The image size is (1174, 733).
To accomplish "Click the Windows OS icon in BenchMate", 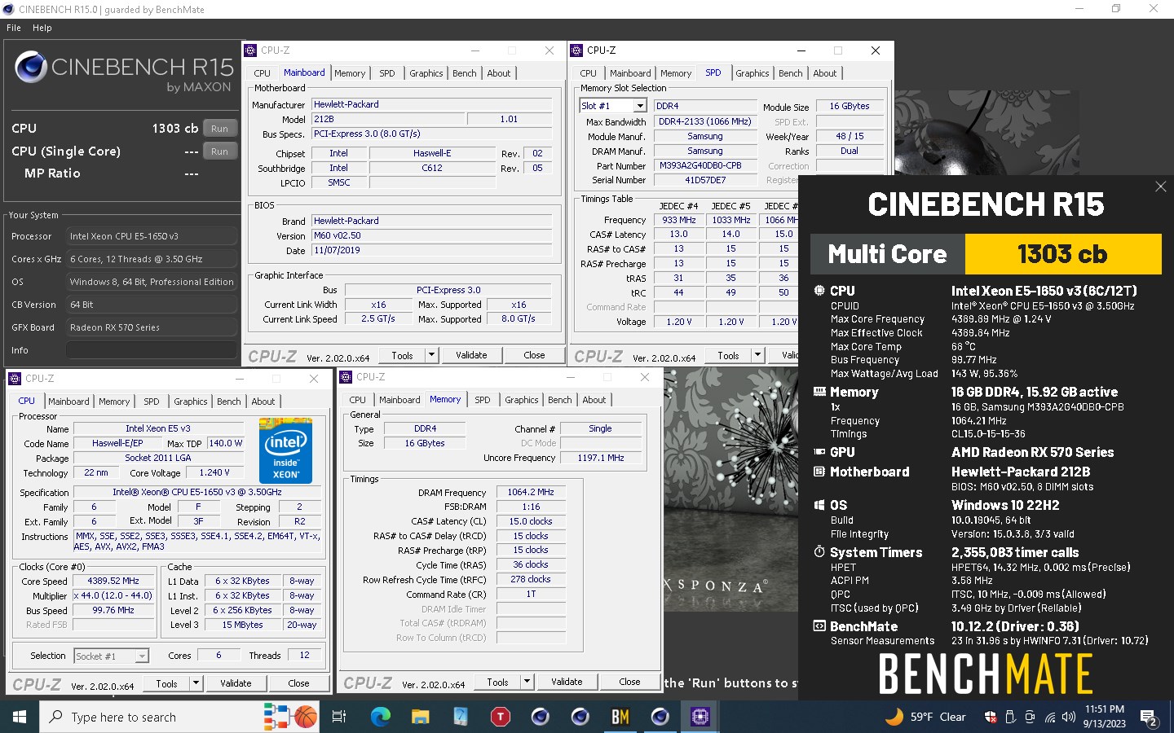I will point(819,505).
